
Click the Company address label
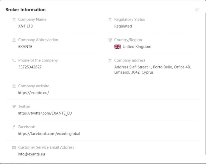click(130, 60)
